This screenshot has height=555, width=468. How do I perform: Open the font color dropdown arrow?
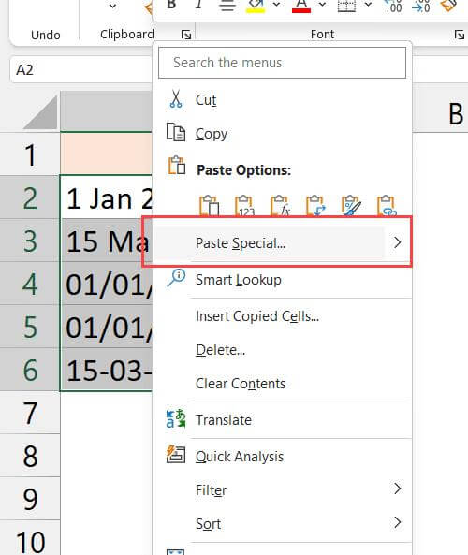coord(322,5)
